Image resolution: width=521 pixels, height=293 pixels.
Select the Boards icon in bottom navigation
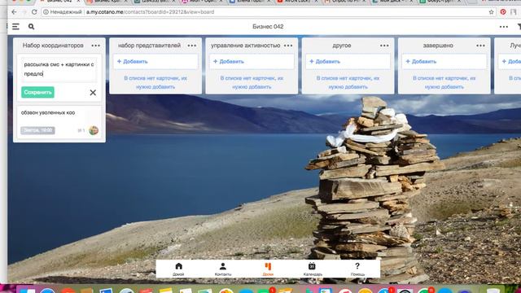point(268,269)
